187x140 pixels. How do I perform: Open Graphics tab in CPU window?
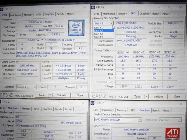click(x=49, y=14)
